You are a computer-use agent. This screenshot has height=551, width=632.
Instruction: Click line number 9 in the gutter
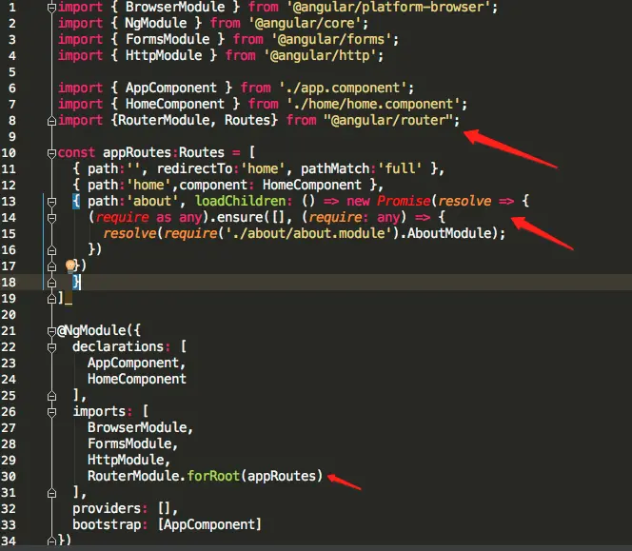coord(12,137)
